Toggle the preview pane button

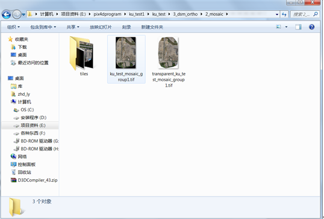click(298, 27)
